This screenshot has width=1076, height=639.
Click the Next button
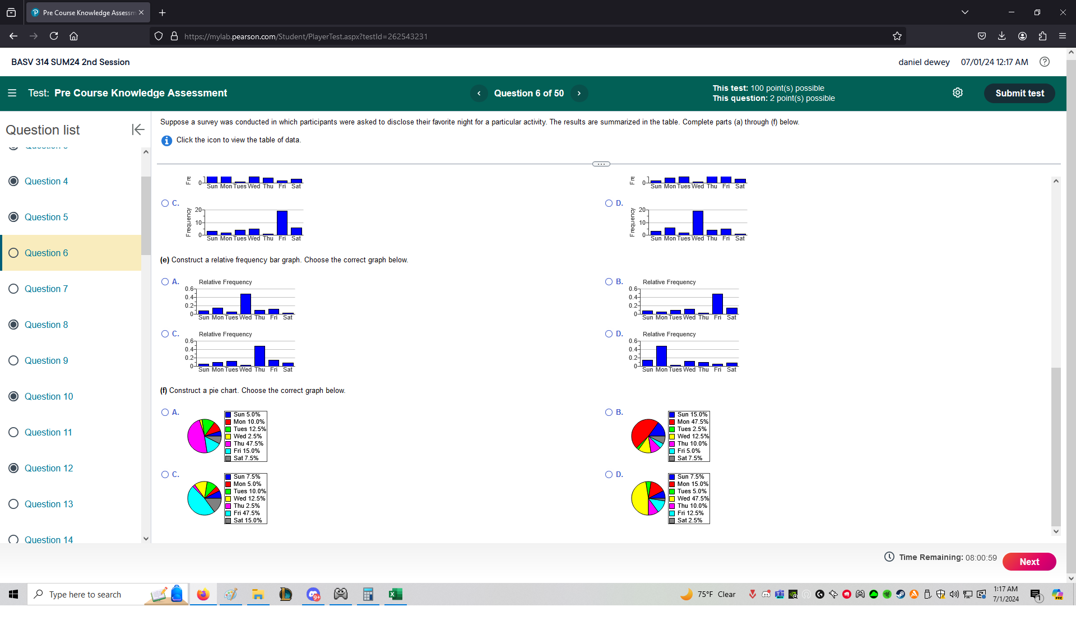tap(1029, 561)
